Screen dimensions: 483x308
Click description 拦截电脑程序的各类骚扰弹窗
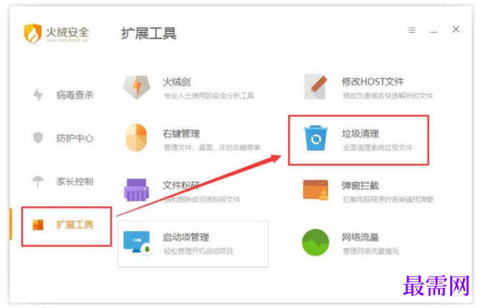[x=388, y=200]
